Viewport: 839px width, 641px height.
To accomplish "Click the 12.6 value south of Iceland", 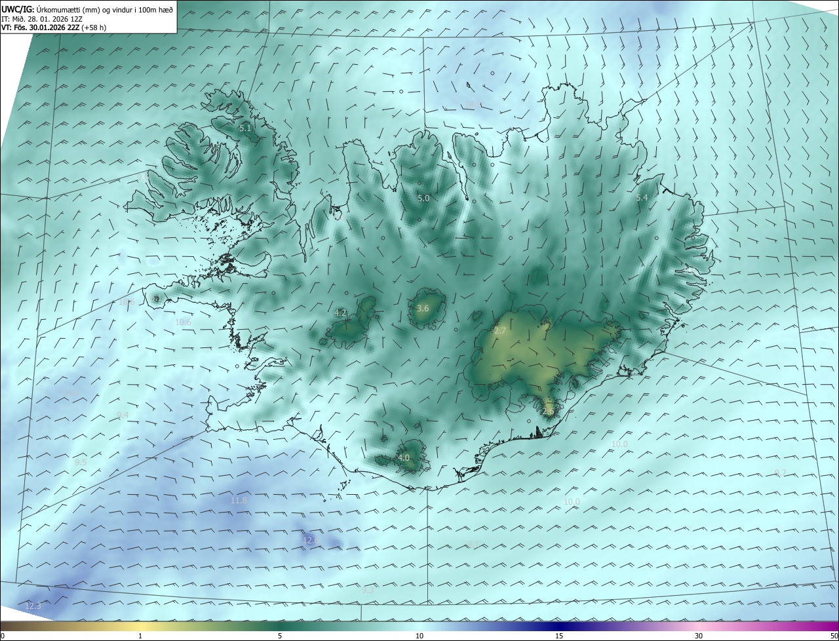I will point(310,541).
